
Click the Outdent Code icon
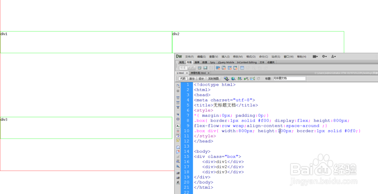point(178,178)
